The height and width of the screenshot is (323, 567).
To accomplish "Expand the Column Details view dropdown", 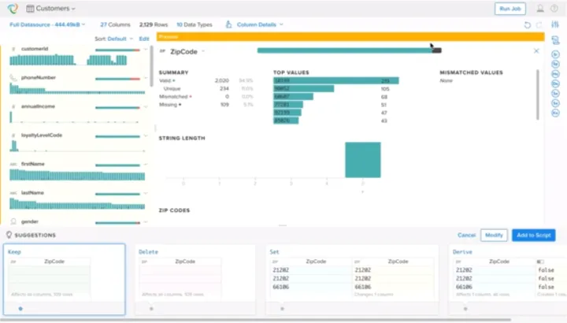I will pyautogui.click(x=254, y=24).
